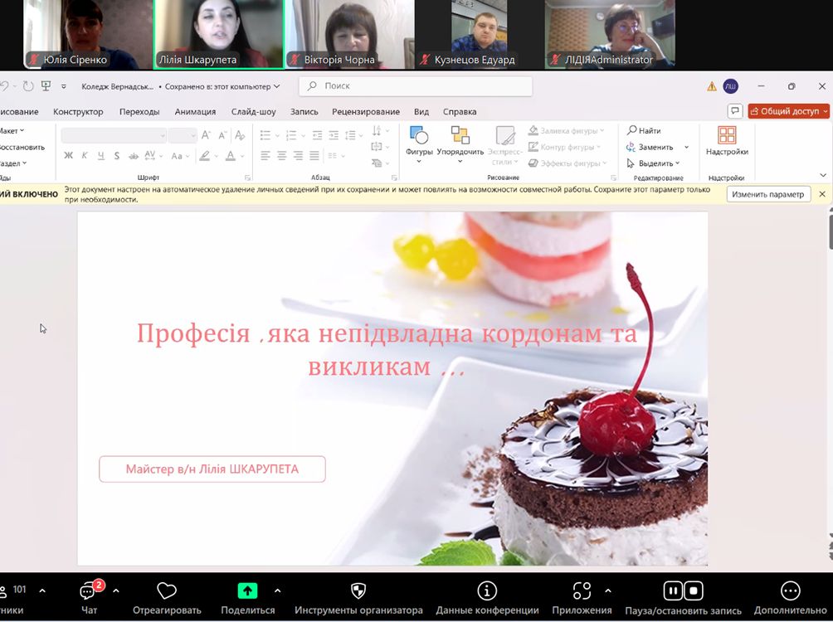Click the Найти search tool
The height and width of the screenshot is (622, 833).
(x=644, y=130)
